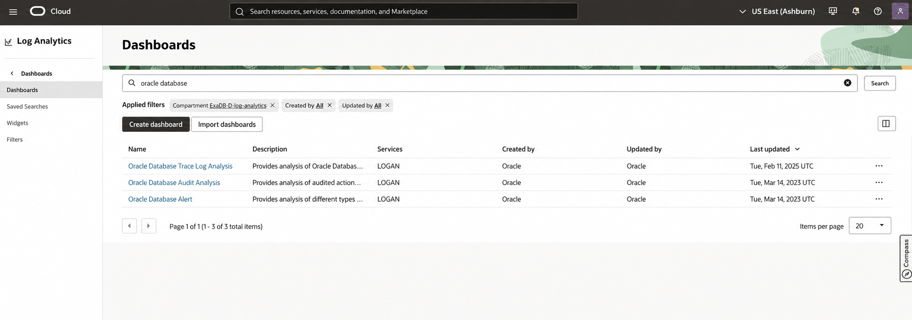This screenshot has height=320, width=912.
Task: Click the Name column header
Action: pyautogui.click(x=137, y=149)
